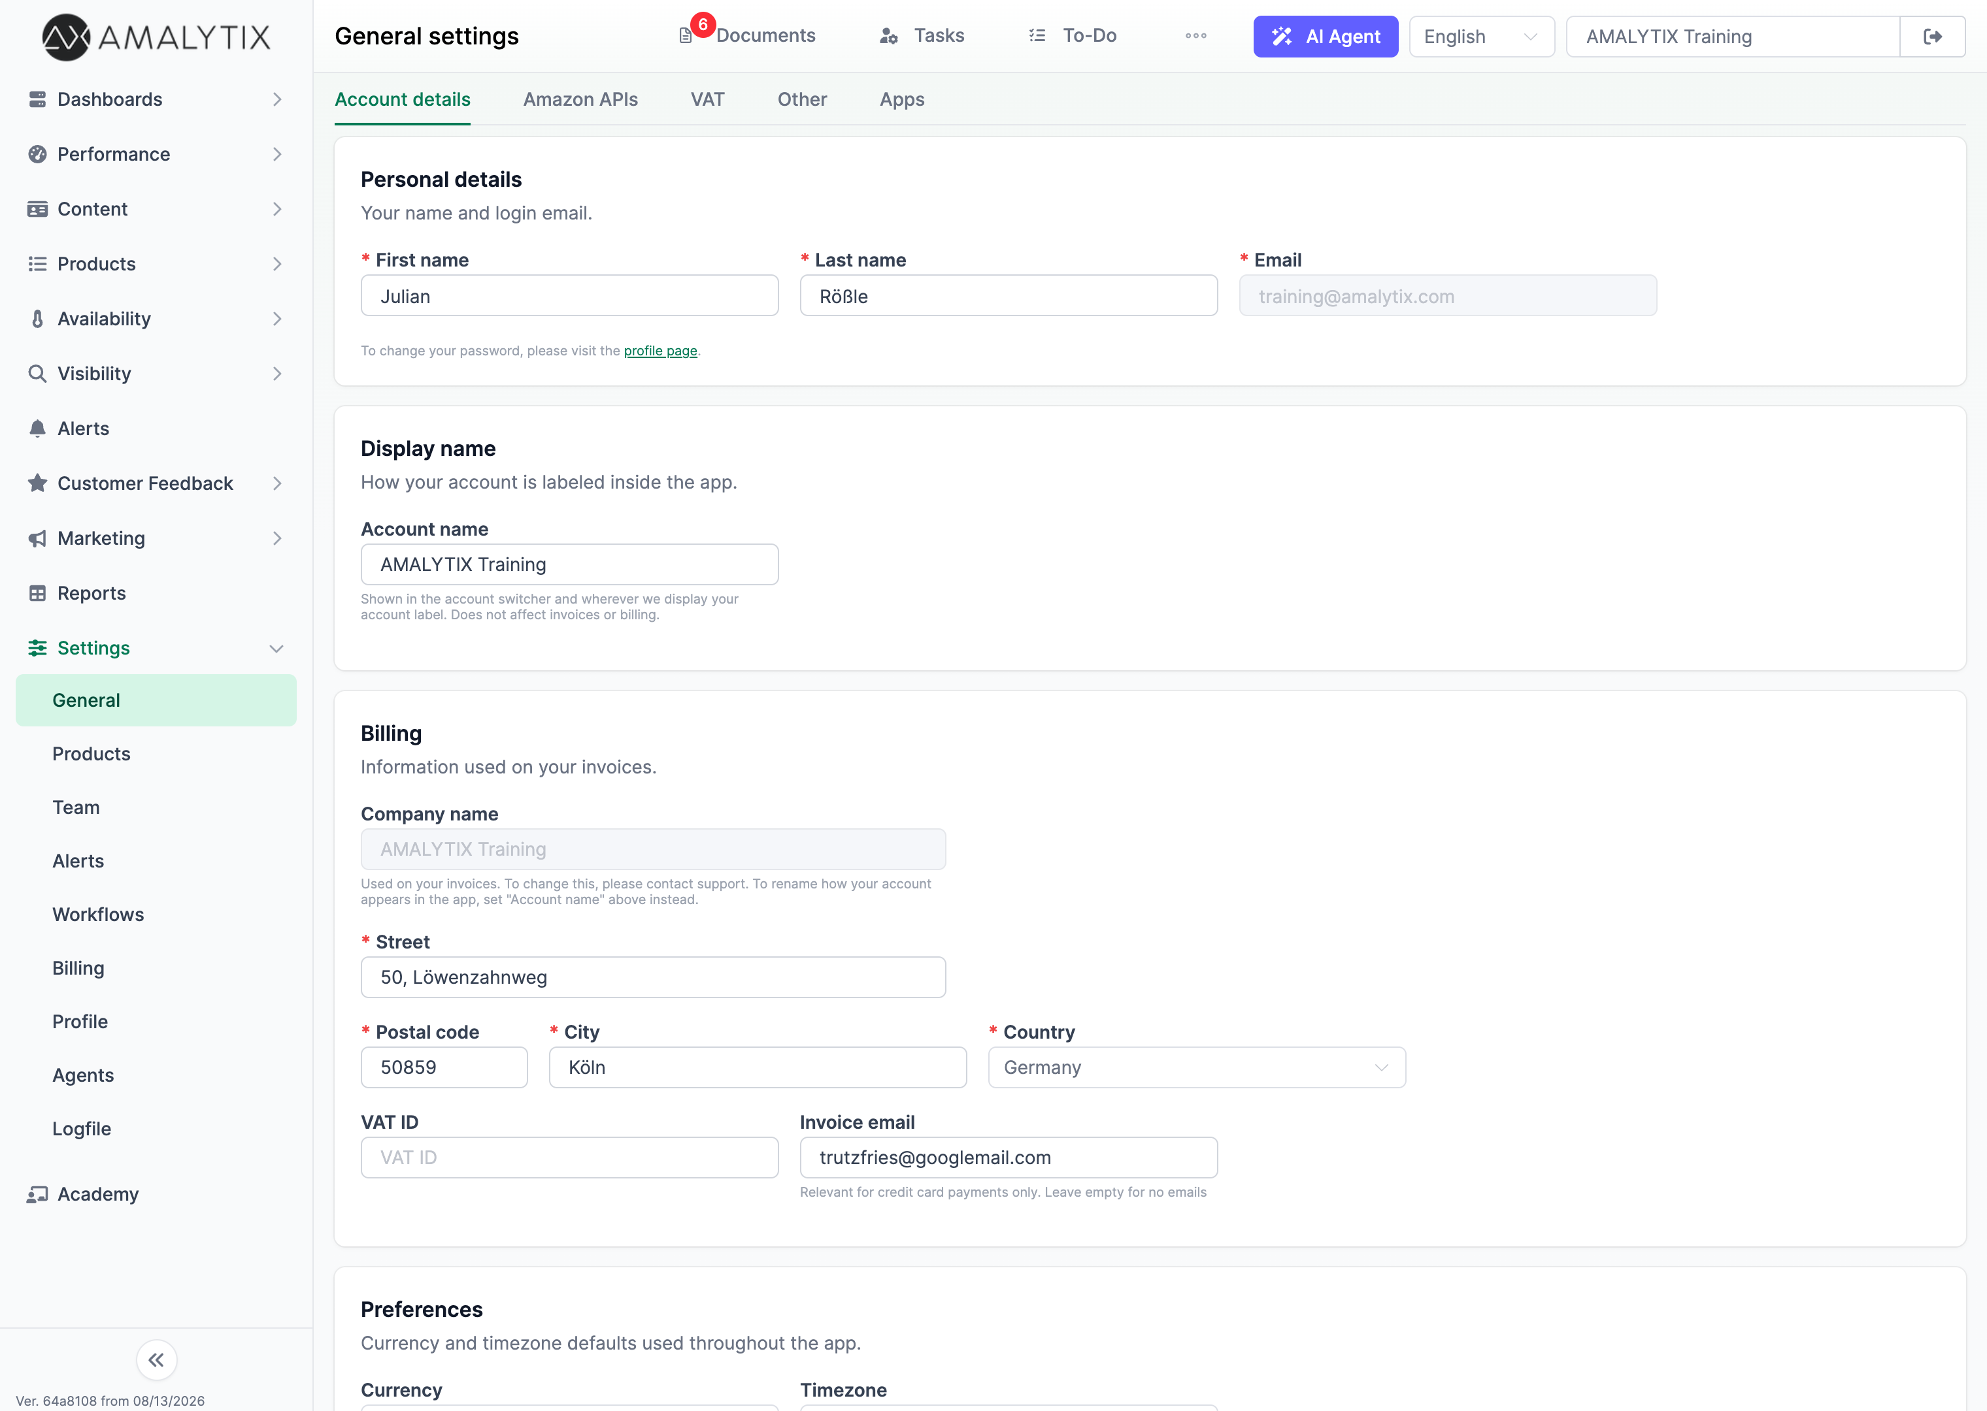Expand the Performance menu chevron
The image size is (1987, 1411).
click(x=277, y=154)
